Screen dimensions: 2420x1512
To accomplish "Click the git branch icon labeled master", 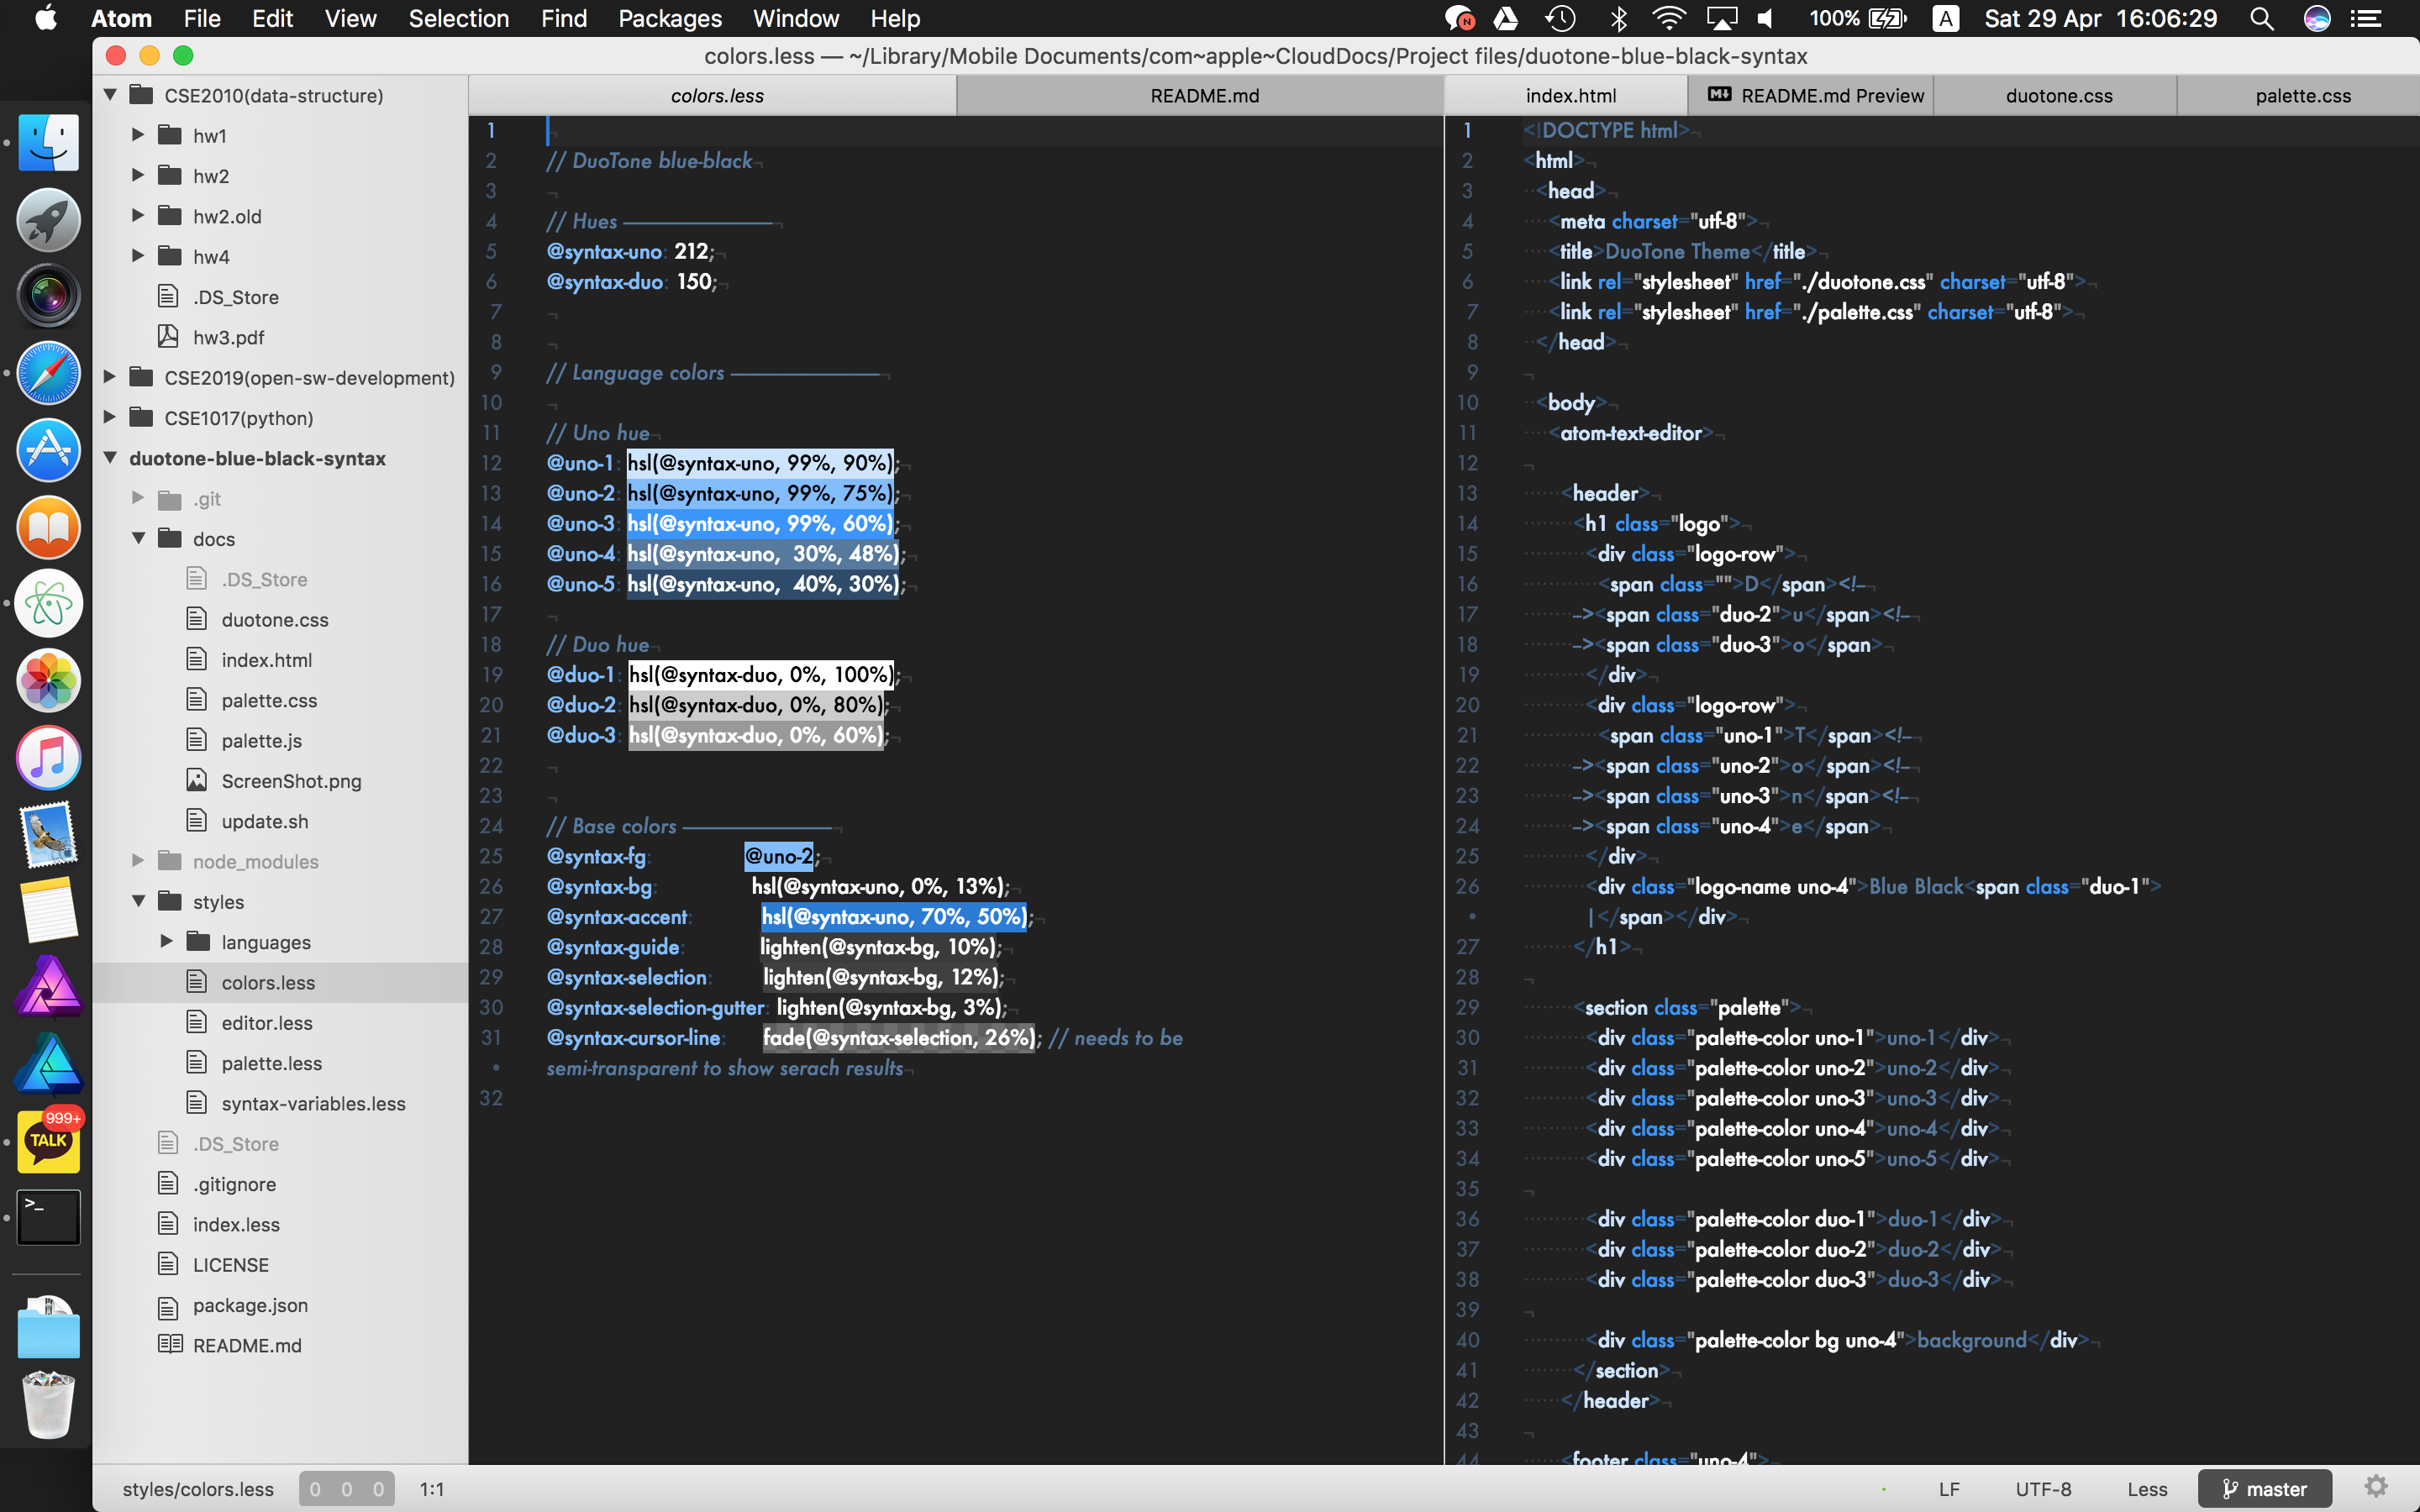I will [x=2230, y=1489].
